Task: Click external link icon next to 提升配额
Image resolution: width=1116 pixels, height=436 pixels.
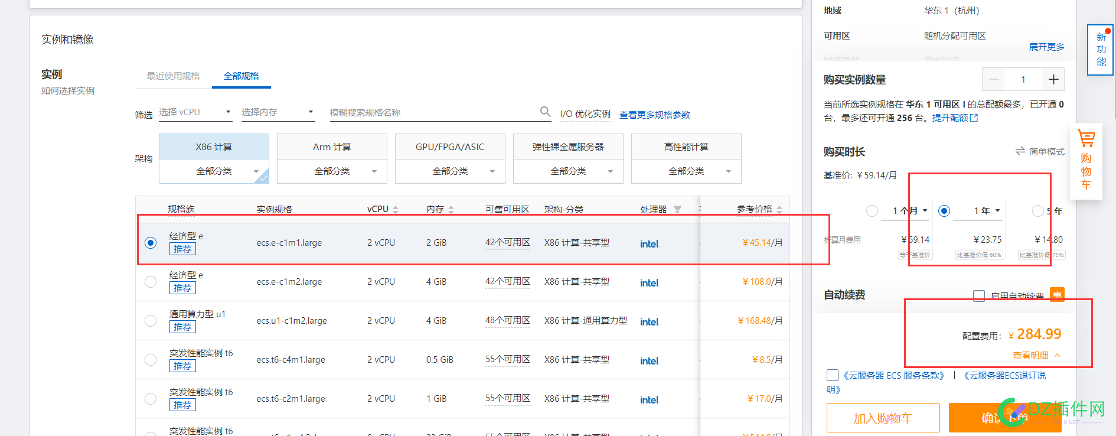Action: pos(974,118)
